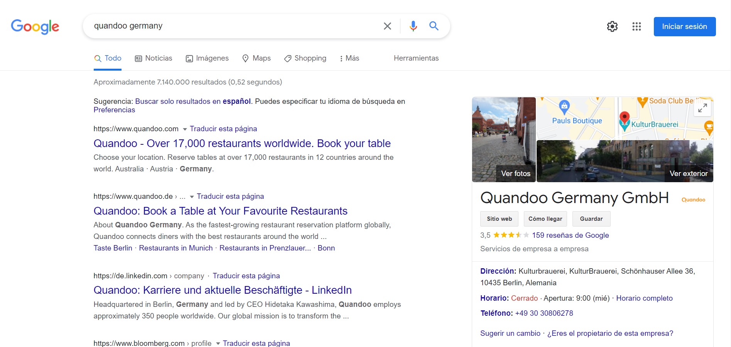Screen dimensions: 731x347
Task: Click the Sitio web button
Action: point(499,219)
